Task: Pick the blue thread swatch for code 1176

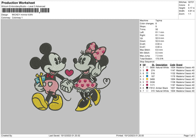Action: click(148, 76)
